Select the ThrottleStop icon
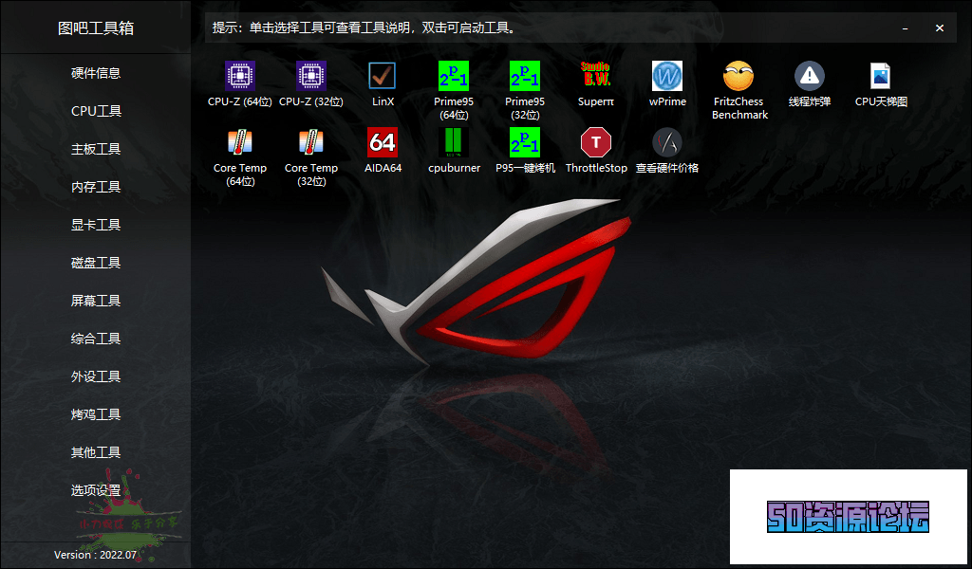972x569 pixels. 596,142
